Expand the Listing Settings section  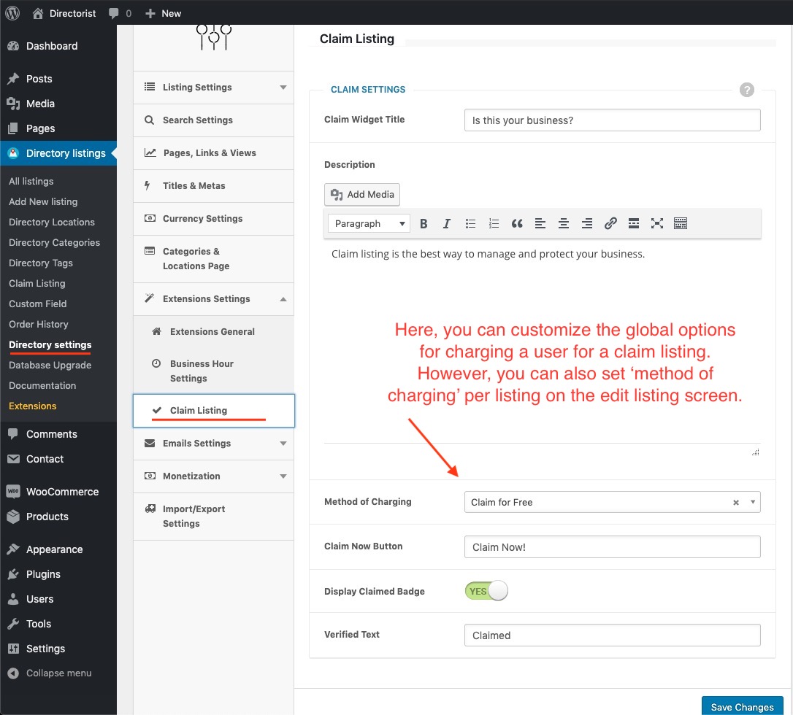[x=213, y=88]
